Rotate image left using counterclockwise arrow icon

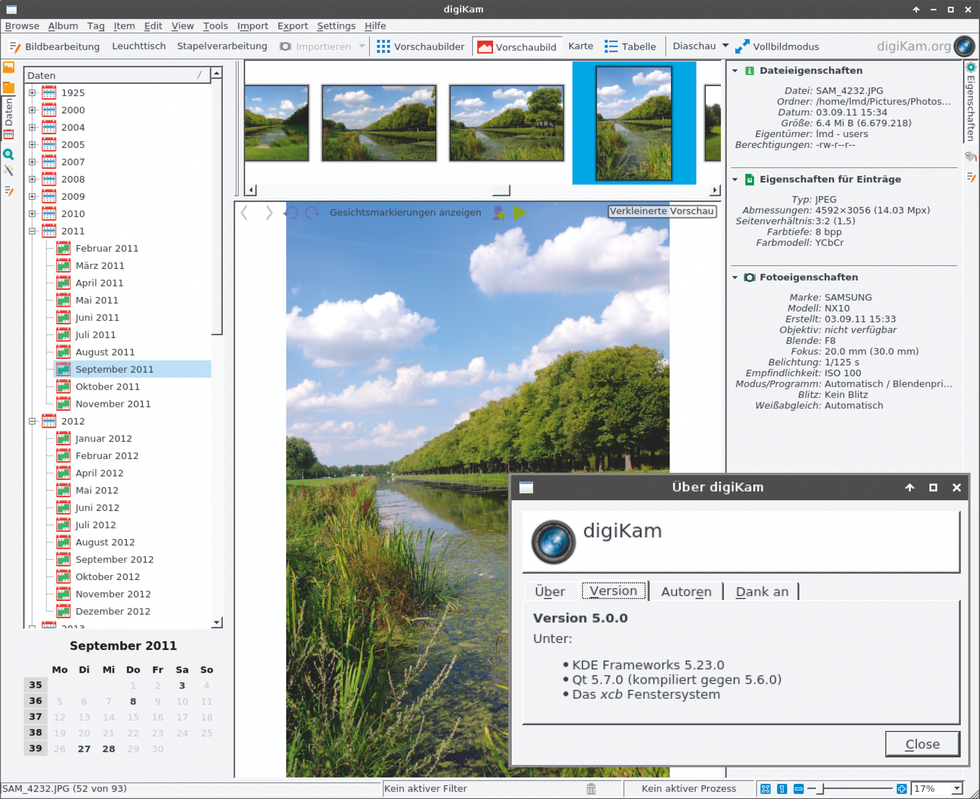(291, 213)
